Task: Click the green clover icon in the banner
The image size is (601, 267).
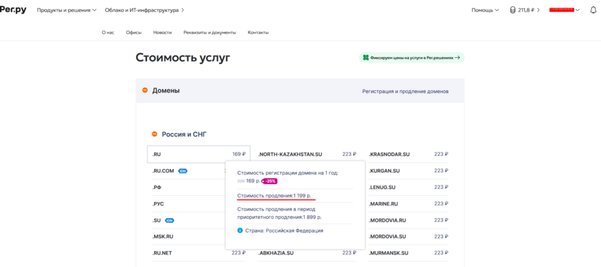Action: point(366,58)
